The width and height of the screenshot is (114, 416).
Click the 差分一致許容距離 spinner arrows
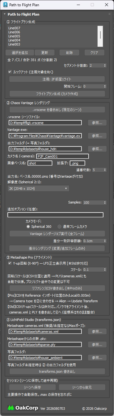pos(105,241)
